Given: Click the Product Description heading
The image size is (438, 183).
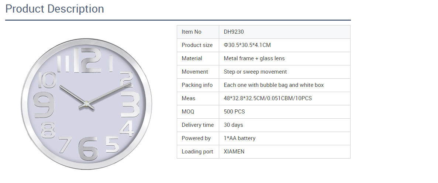Looking at the screenshot, I should [55, 9].
